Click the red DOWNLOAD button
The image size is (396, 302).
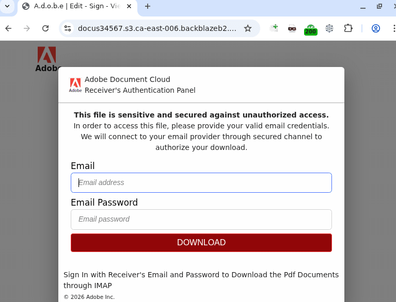pyautogui.click(x=201, y=243)
